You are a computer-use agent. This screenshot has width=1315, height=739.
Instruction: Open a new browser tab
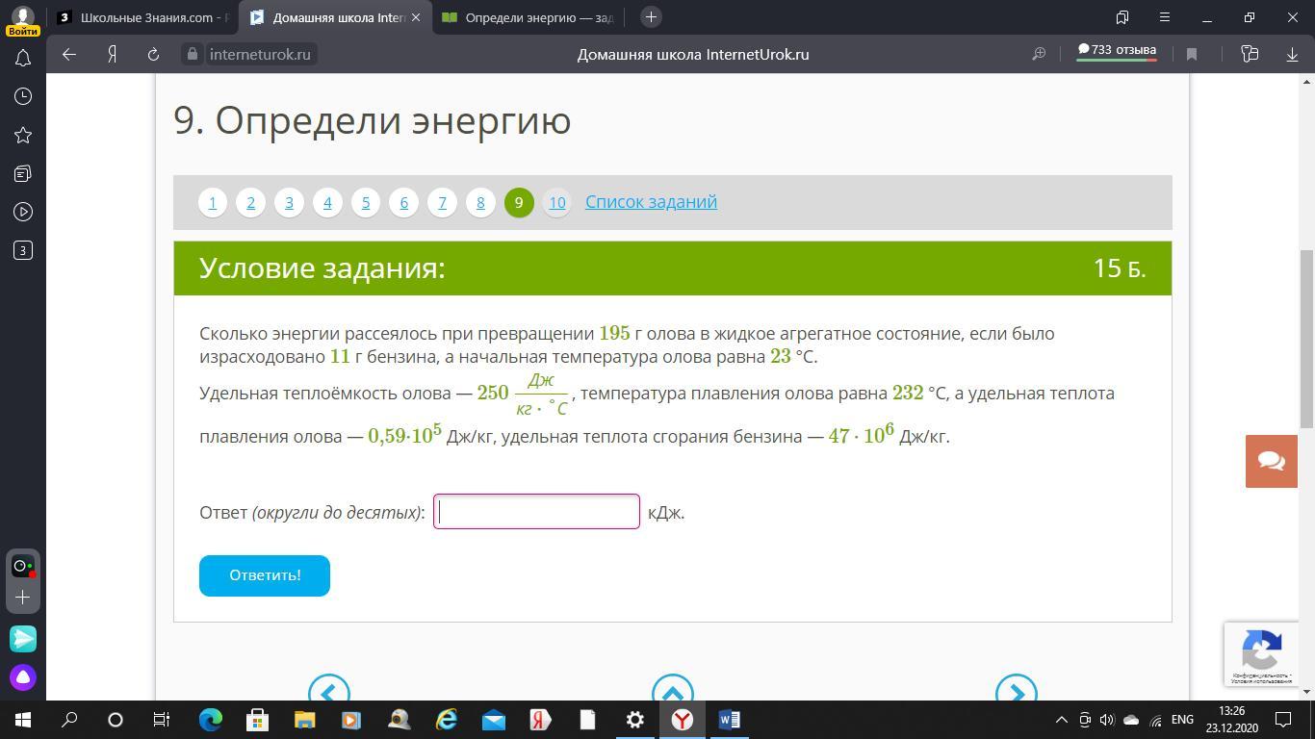651,17
